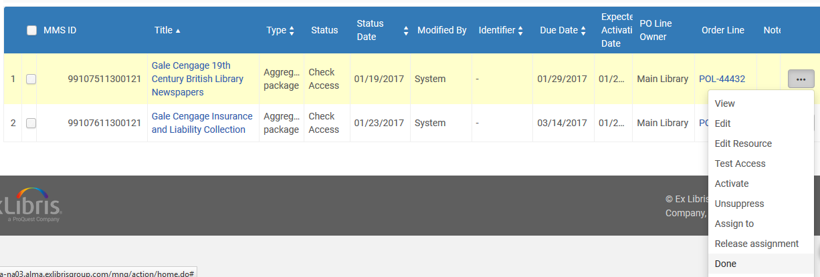820x277 pixels.
Task: Check the box for row 2
Action: (31, 123)
